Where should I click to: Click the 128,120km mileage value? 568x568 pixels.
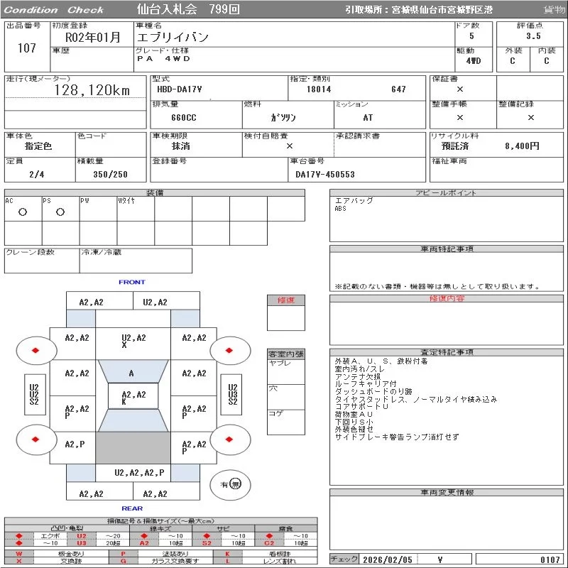click(x=92, y=90)
